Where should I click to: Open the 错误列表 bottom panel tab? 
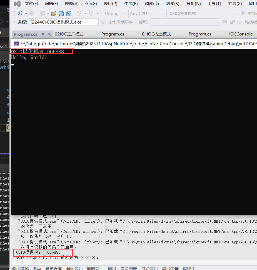(129, 268)
